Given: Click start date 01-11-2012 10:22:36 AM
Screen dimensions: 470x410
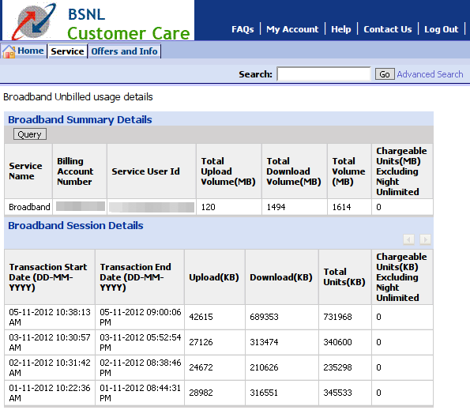Looking at the screenshot, I should coord(50,393).
